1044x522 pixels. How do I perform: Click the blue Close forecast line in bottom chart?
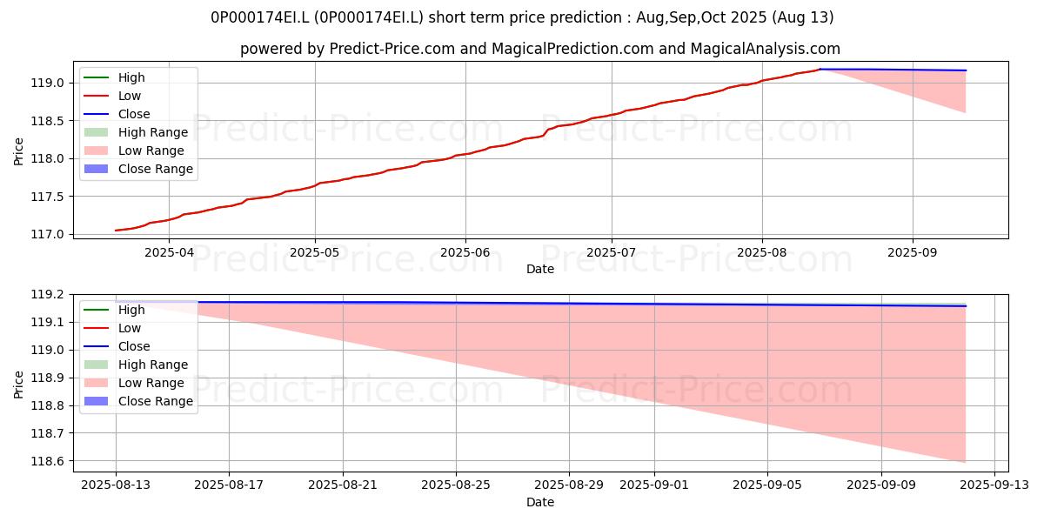pyautogui.click(x=540, y=303)
